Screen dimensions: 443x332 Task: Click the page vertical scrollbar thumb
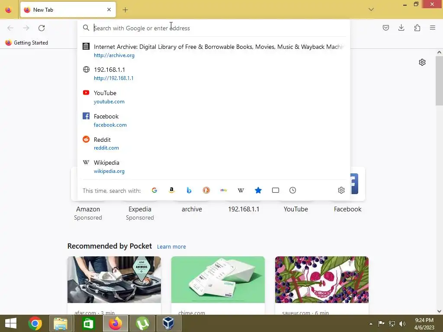[439, 80]
